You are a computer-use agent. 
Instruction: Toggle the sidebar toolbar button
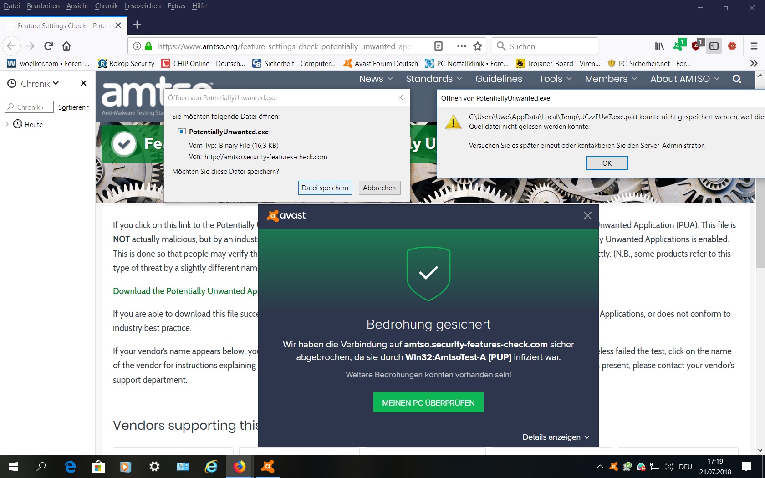pos(714,46)
